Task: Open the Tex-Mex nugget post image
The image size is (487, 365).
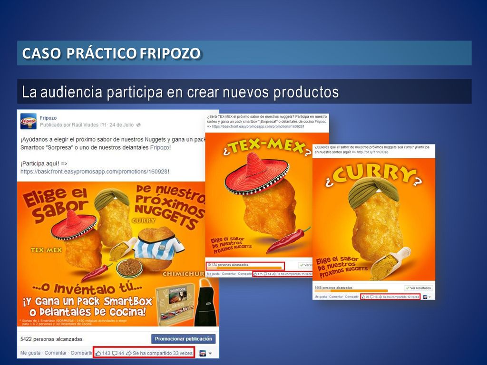Action: [259, 194]
